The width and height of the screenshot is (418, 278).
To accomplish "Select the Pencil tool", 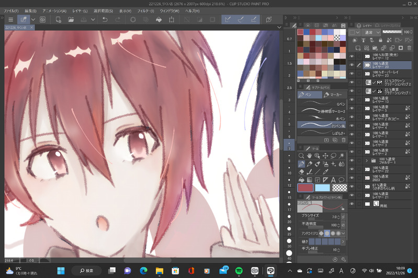I will [309, 164].
